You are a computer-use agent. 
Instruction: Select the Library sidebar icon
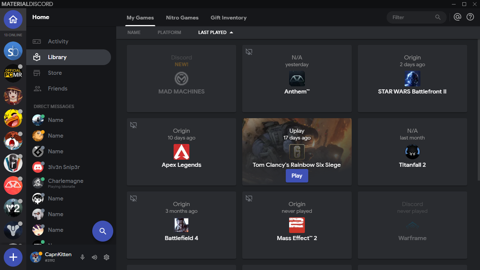coord(37,57)
